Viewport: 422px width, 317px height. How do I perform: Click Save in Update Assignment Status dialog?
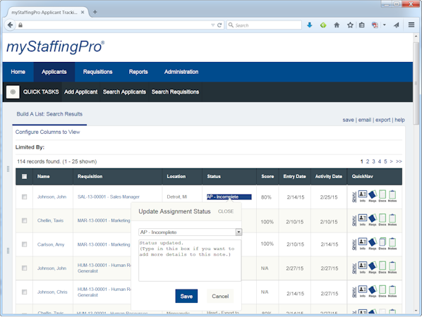pyautogui.click(x=186, y=296)
